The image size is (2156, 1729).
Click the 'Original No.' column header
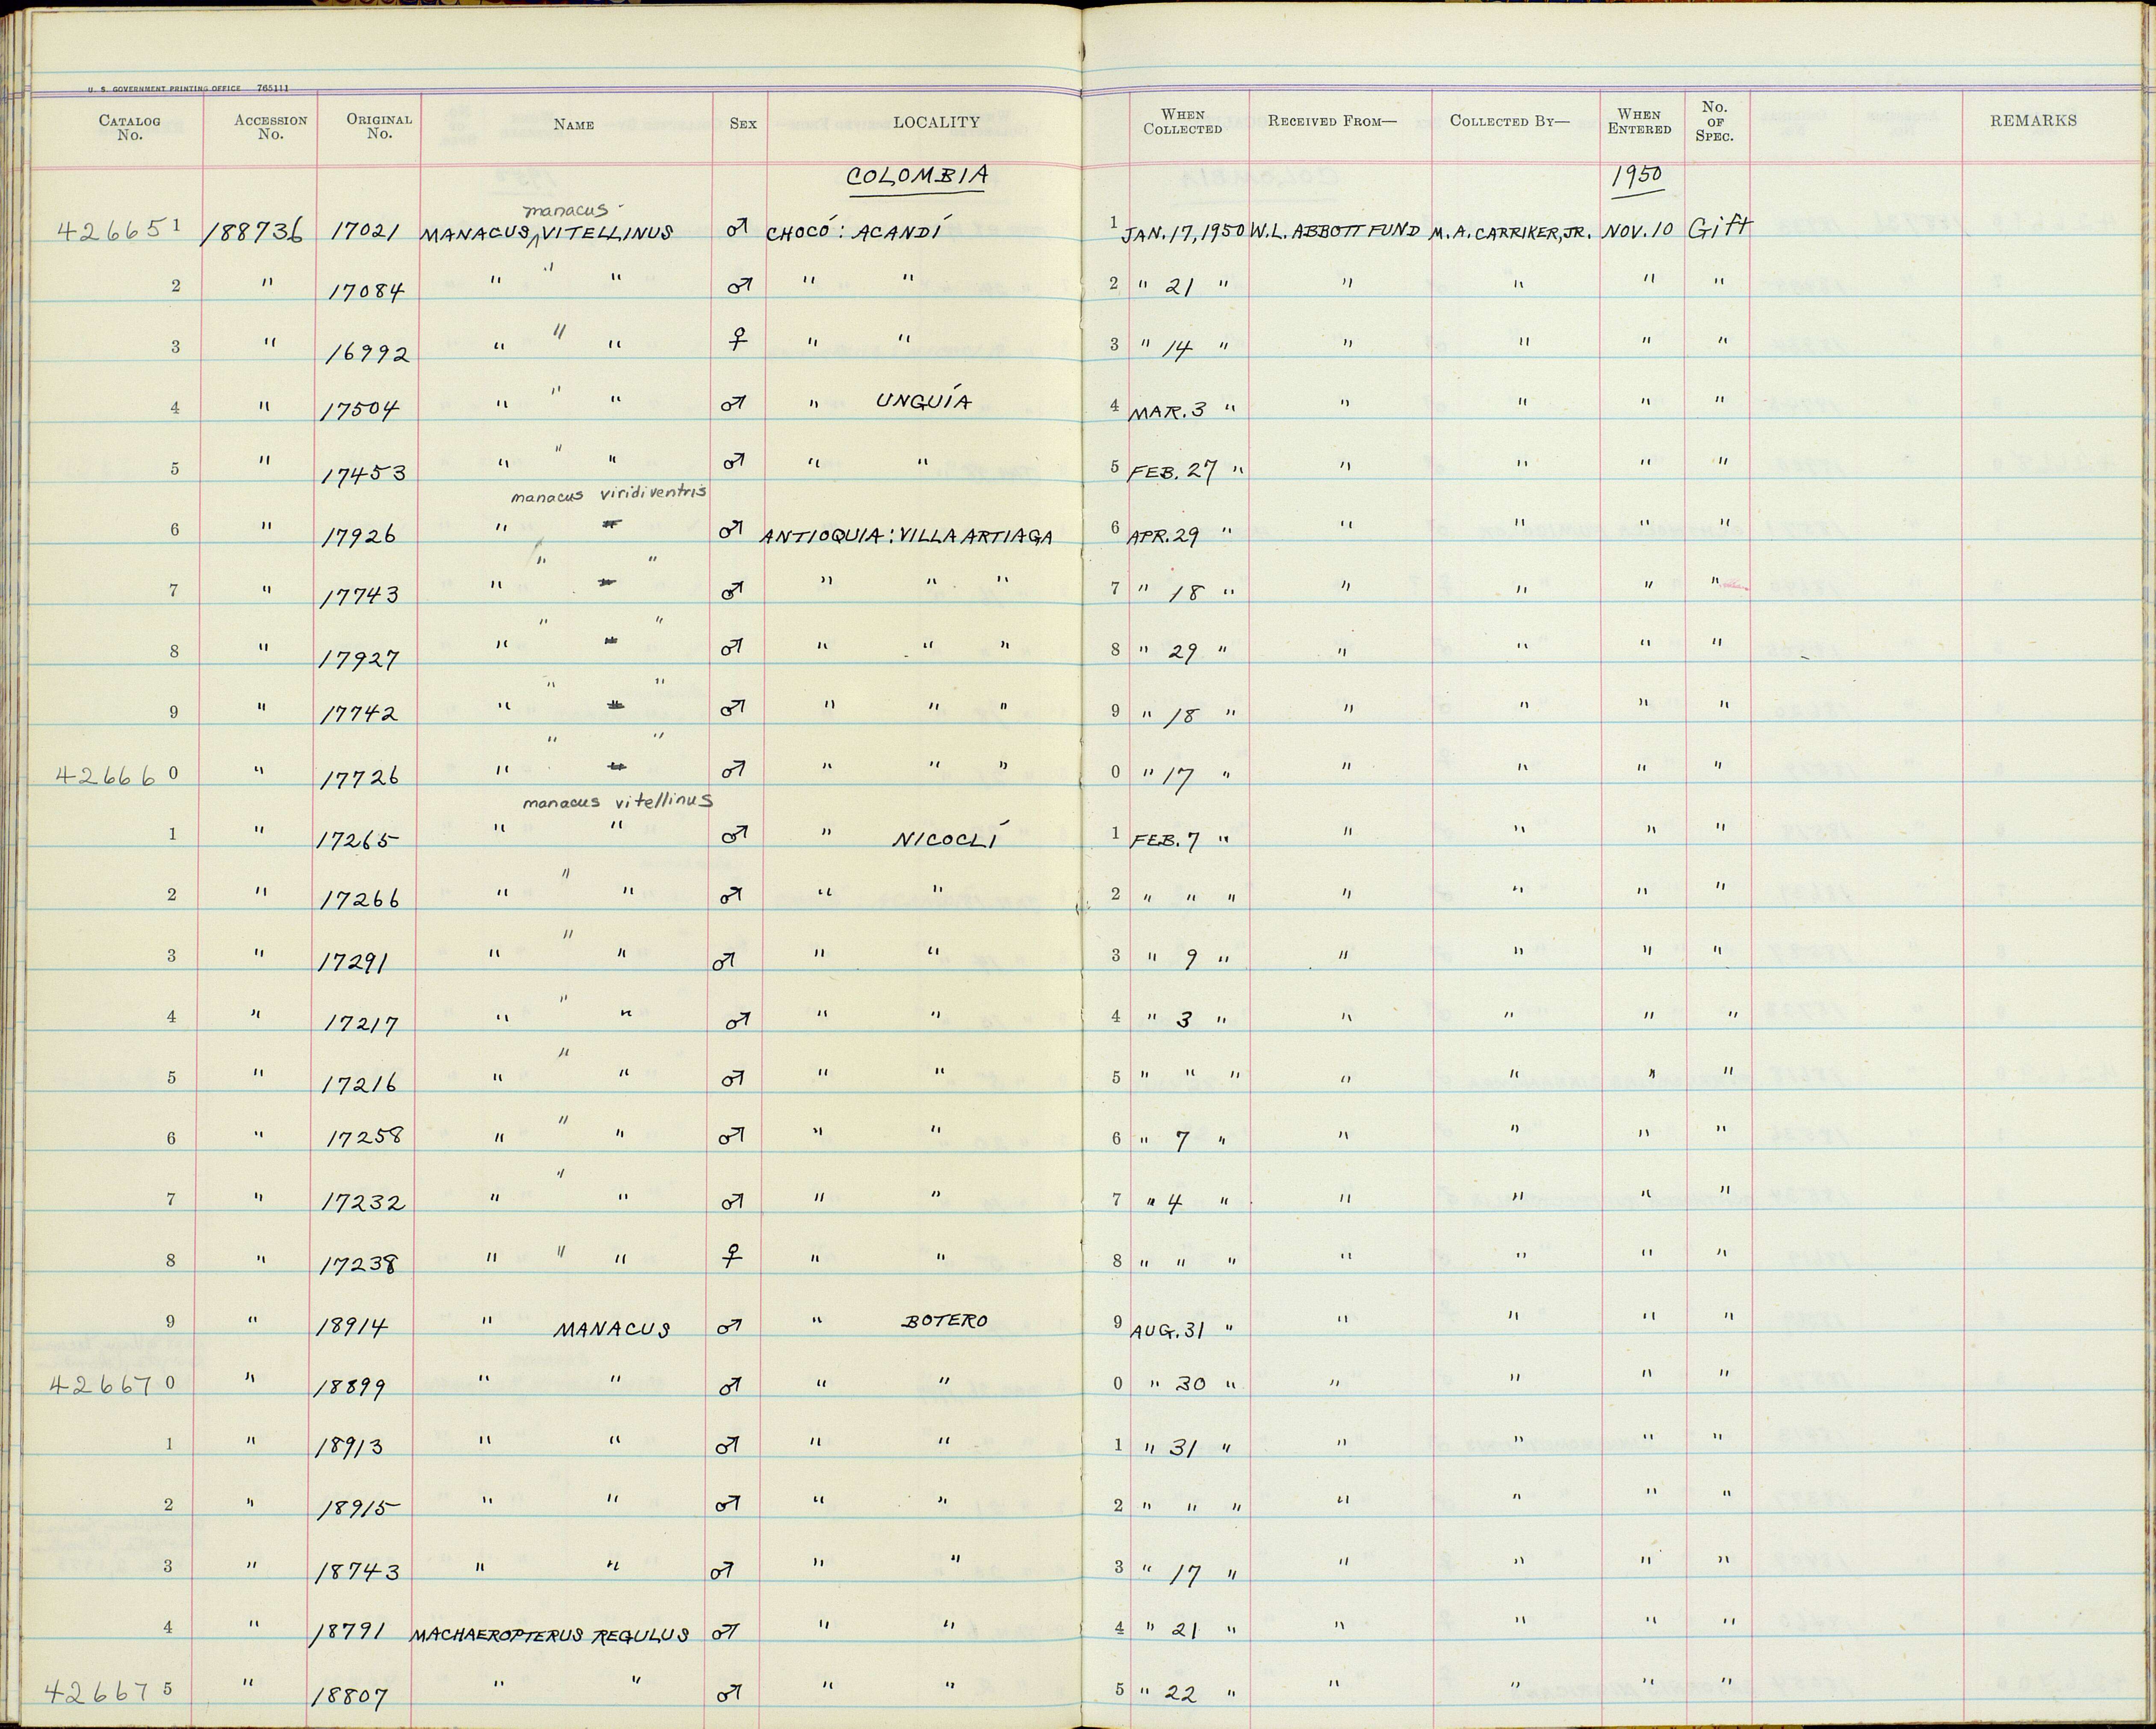pos(379,126)
